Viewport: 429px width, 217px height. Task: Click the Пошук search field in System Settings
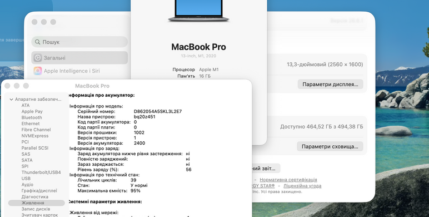coord(79,42)
